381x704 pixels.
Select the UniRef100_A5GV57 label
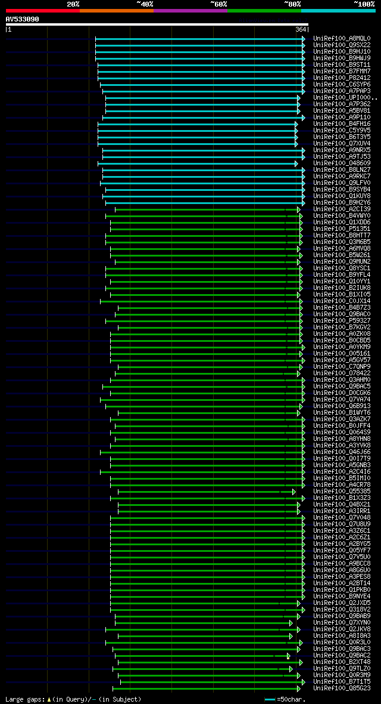point(342,360)
